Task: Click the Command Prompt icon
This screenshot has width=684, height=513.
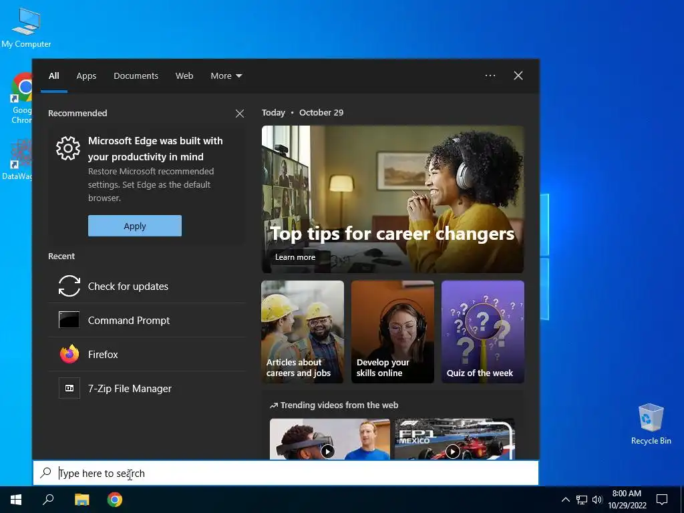Action: [69, 320]
